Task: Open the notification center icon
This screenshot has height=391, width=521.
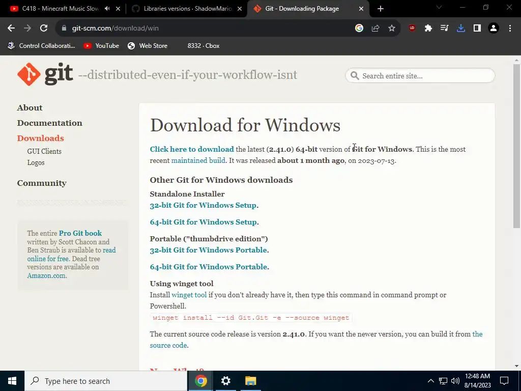Action: [x=504, y=381]
